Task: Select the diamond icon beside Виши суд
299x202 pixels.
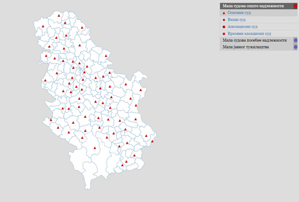Action: point(224,20)
